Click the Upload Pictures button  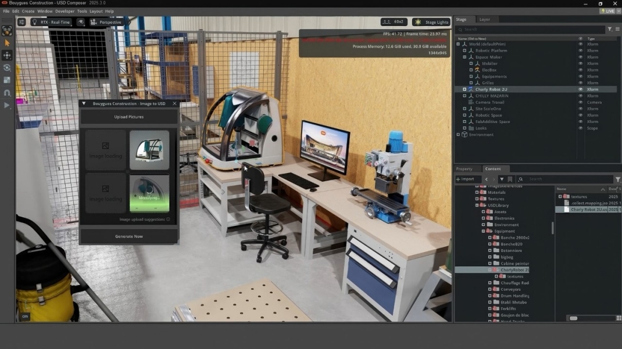[128, 117]
